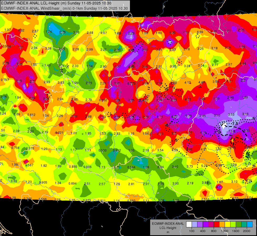
Task: Click the wind shear value '4.91'
Action: point(204,149)
